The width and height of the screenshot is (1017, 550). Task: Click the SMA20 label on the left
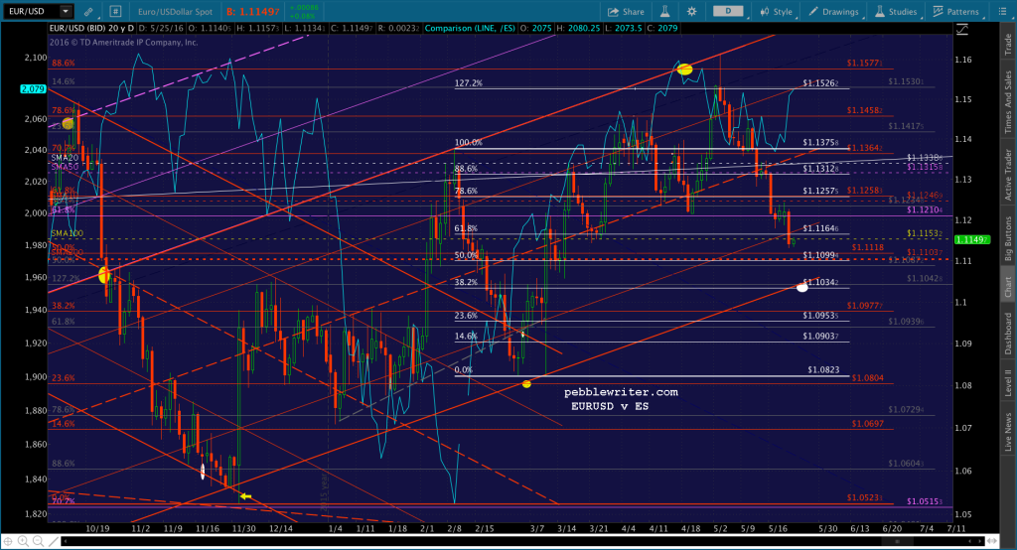(65, 158)
